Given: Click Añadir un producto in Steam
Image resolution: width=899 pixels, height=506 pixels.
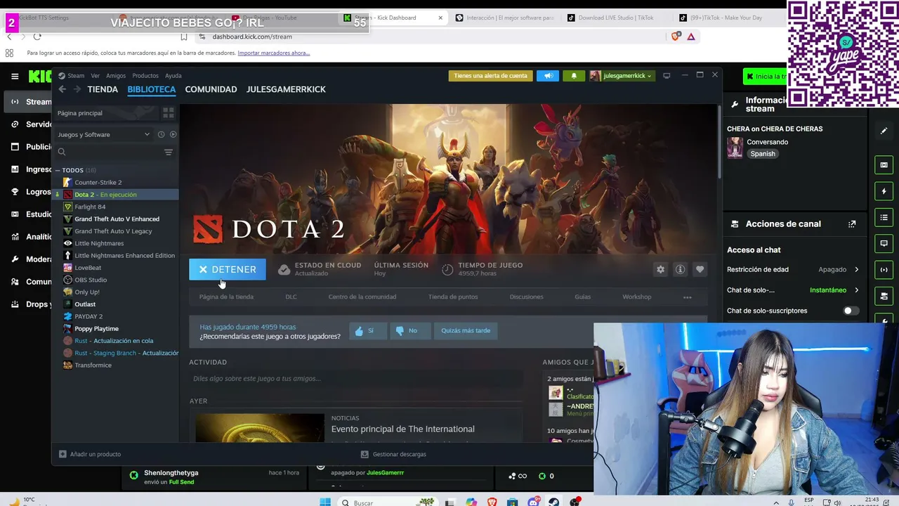Looking at the screenshot, I should [x=90, y=454].
